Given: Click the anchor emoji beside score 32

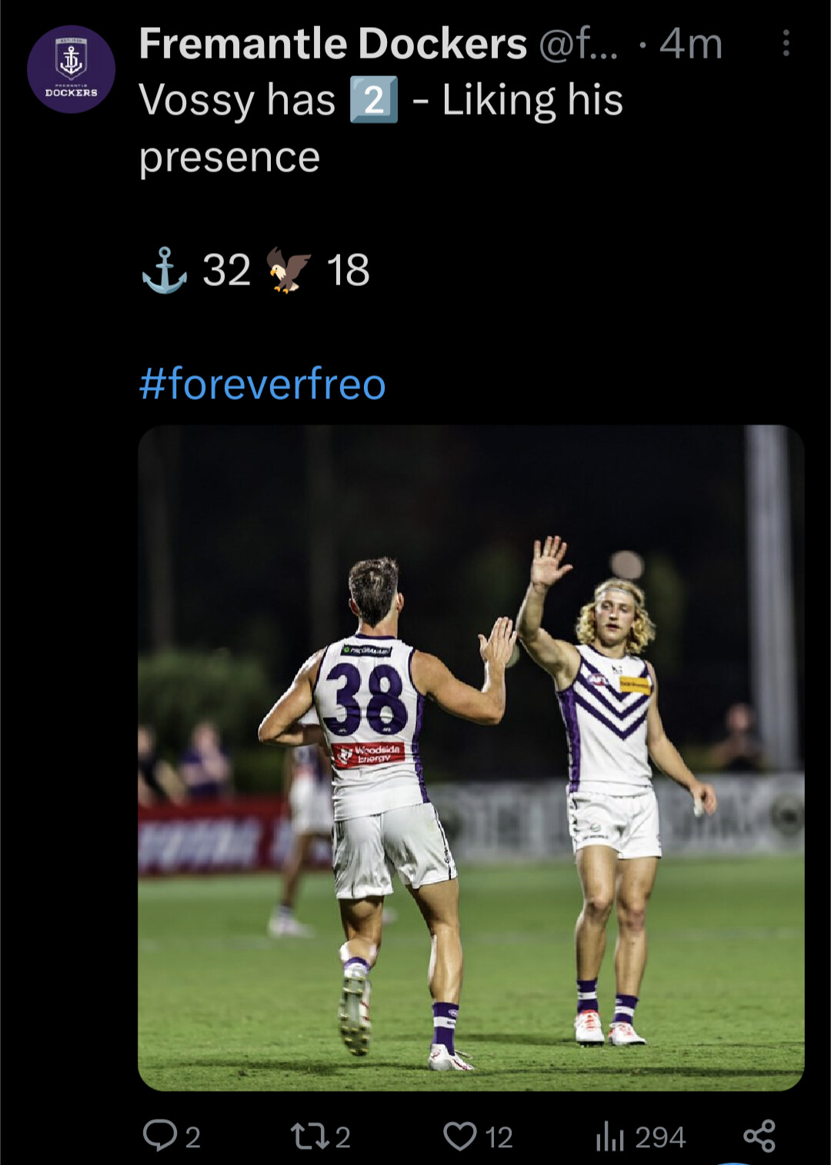Looking at the screenshot, I should click(x=165, y=270).
